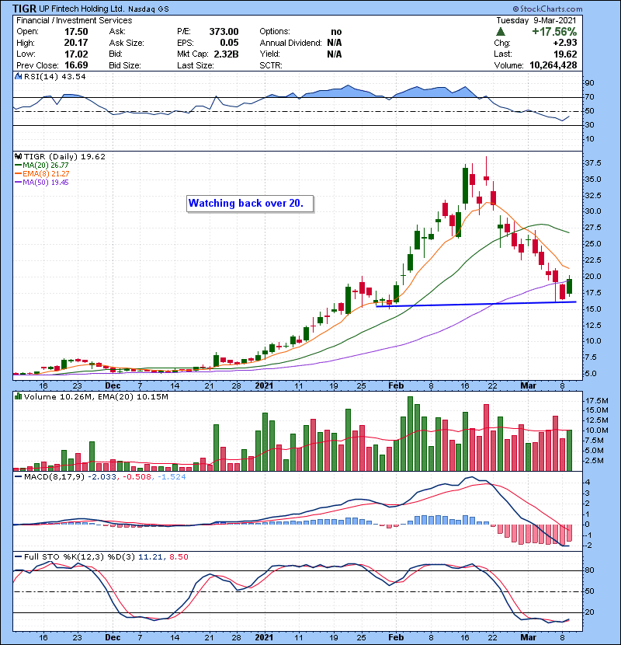Click the 'UP Fintech Holding Ltd.' company name
The width and height of the screenshot is (621, 645).
[82, 9]
